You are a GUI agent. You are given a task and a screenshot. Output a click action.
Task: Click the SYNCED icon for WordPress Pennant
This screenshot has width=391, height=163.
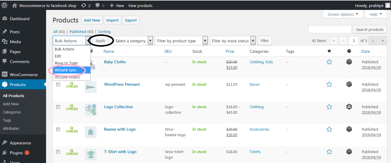(72, 85)
